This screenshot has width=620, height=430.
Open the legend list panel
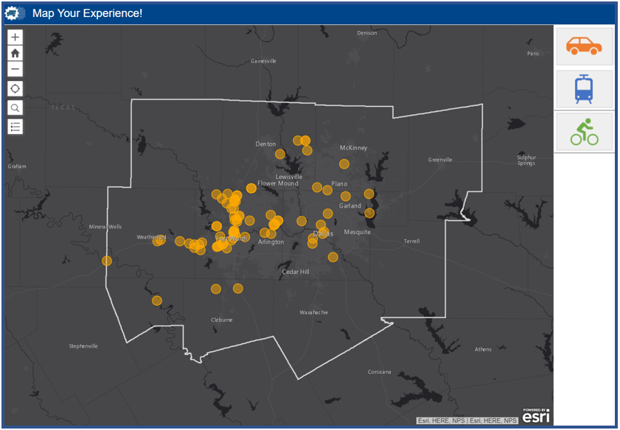coord(15,127)
